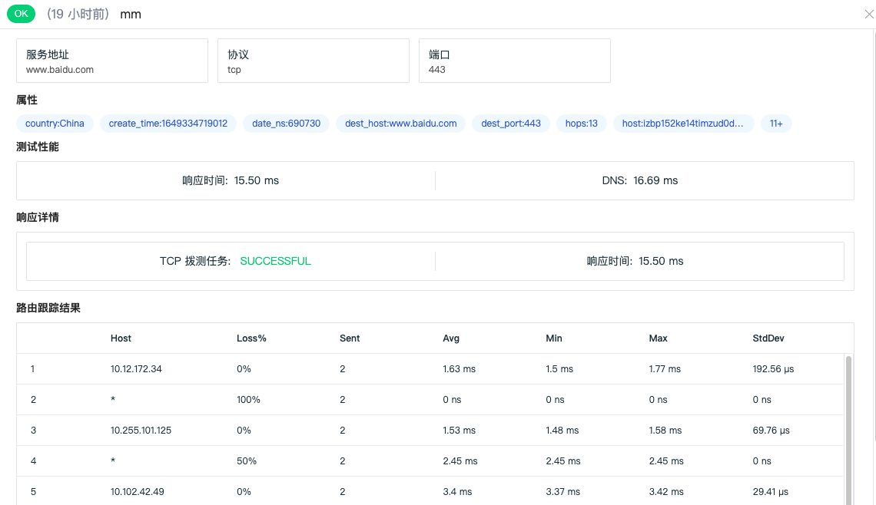876x505 pixels.
Task: Click the create_time:1649334719012 tag
Action: [x=168, y=124]
